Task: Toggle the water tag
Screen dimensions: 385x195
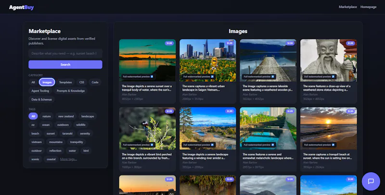Action: [73, 151]
